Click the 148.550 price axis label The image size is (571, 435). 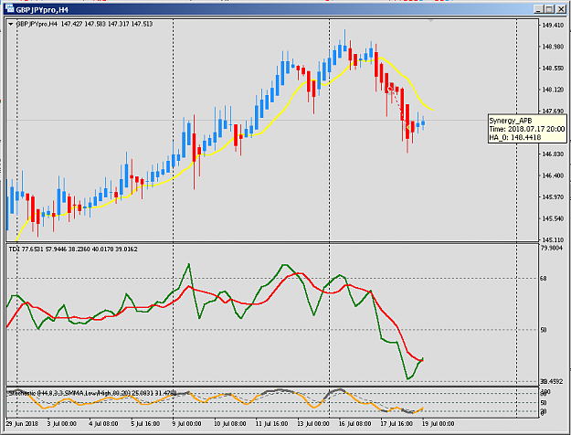click(x=553, y=69)
